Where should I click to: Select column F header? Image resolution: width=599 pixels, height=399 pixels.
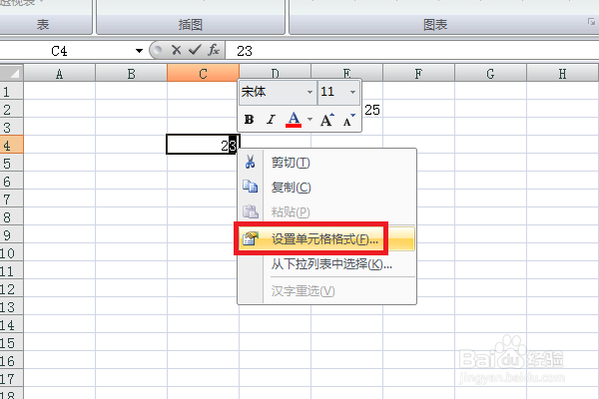[x=418, y=73]
